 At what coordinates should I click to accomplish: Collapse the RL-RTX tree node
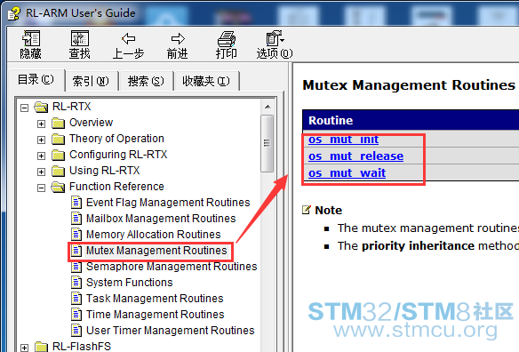(24, 108)
